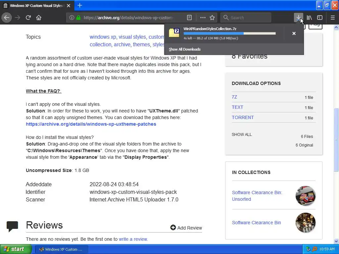Open the Library bookshelf icon
339x254 pixels.
coord(309,18)
